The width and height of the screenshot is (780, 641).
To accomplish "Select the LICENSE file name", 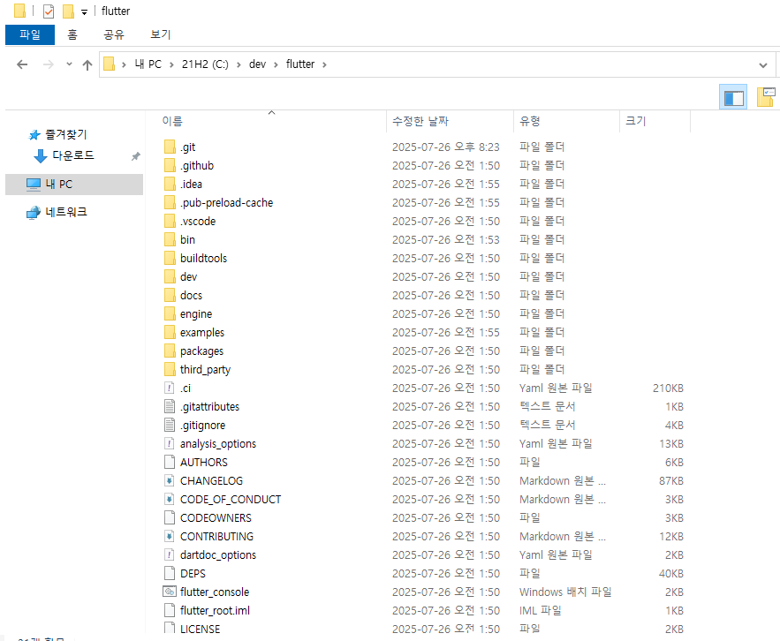I will point(200,629).
